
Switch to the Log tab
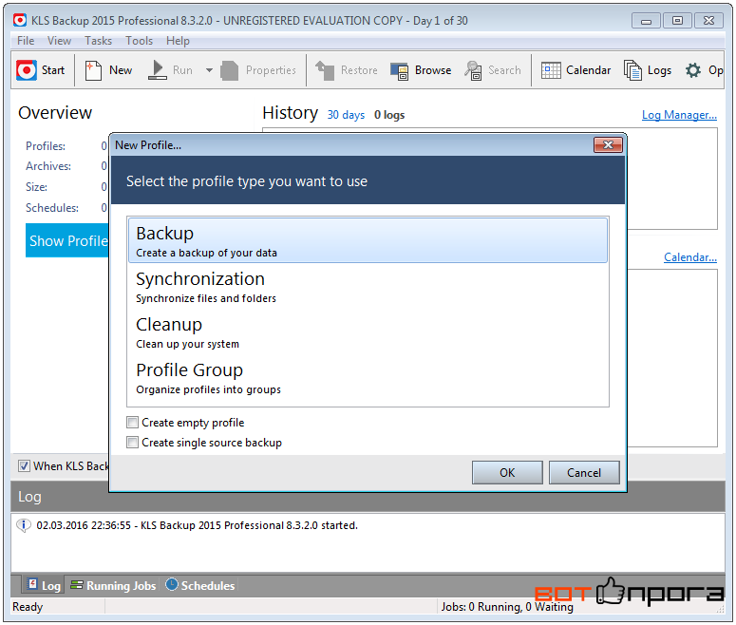pyautogui.click(x=44, y=585)
